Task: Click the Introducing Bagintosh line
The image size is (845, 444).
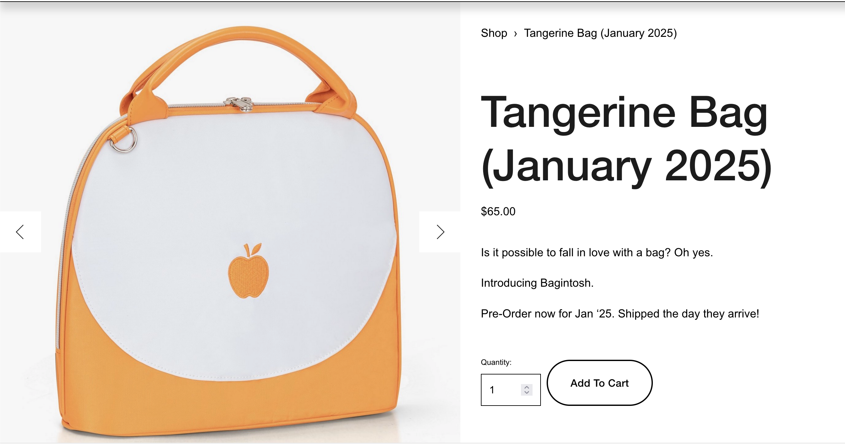Action: pyautogui.click(x=537, y=283)
